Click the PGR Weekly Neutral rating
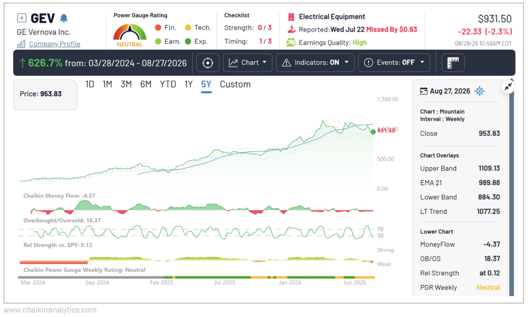Screen dimensions: 532x317 coord(488,287)
